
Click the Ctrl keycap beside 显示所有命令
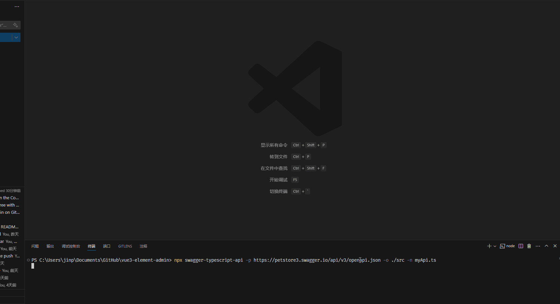click(296, 145)
